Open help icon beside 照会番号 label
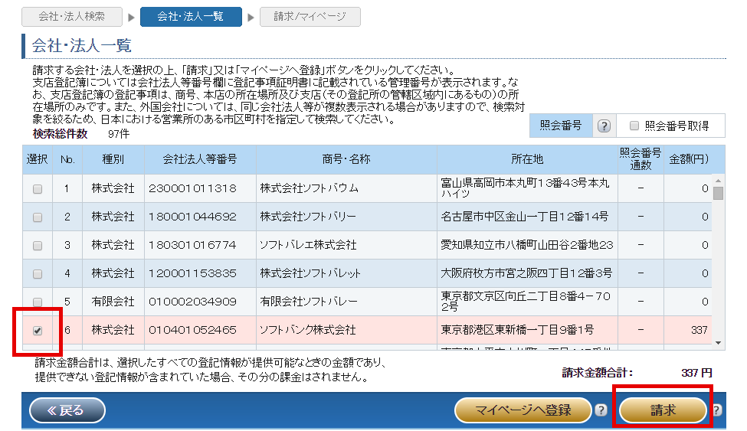This screenshot has width=747, height=431. click(604, 126)
